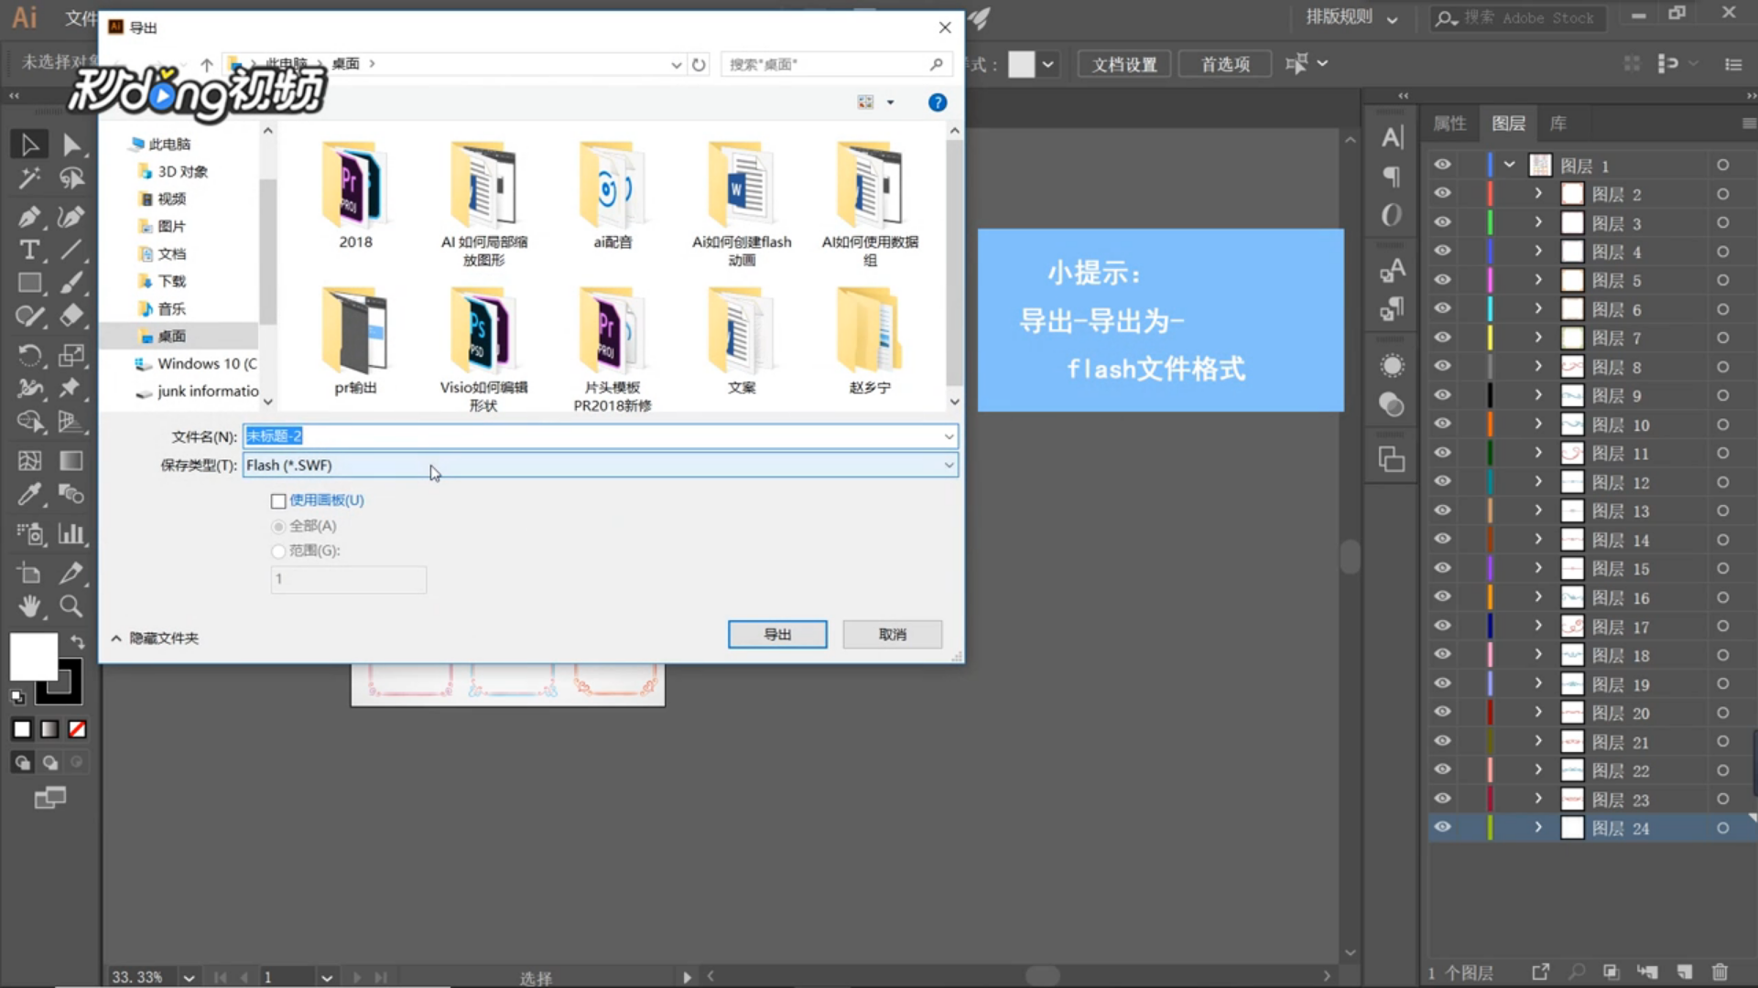1758x988 pixels.
Task: Click the delete layer trash icon
Action: click(1720, 972)
